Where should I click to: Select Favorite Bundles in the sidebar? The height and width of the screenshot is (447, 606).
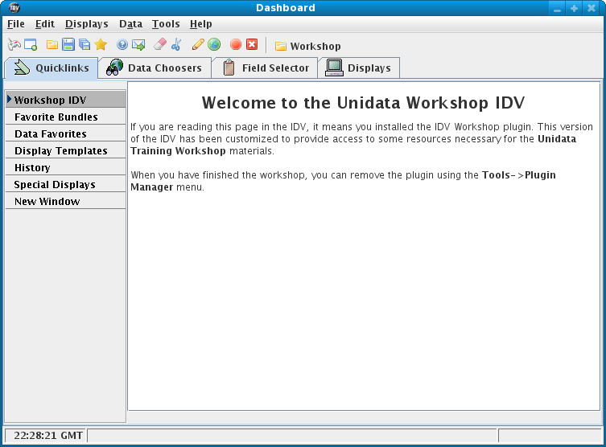56,117
